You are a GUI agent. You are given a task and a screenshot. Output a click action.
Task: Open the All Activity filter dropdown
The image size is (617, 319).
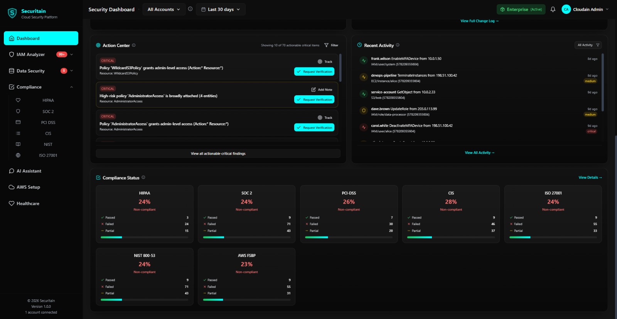[x=588, y=45]
